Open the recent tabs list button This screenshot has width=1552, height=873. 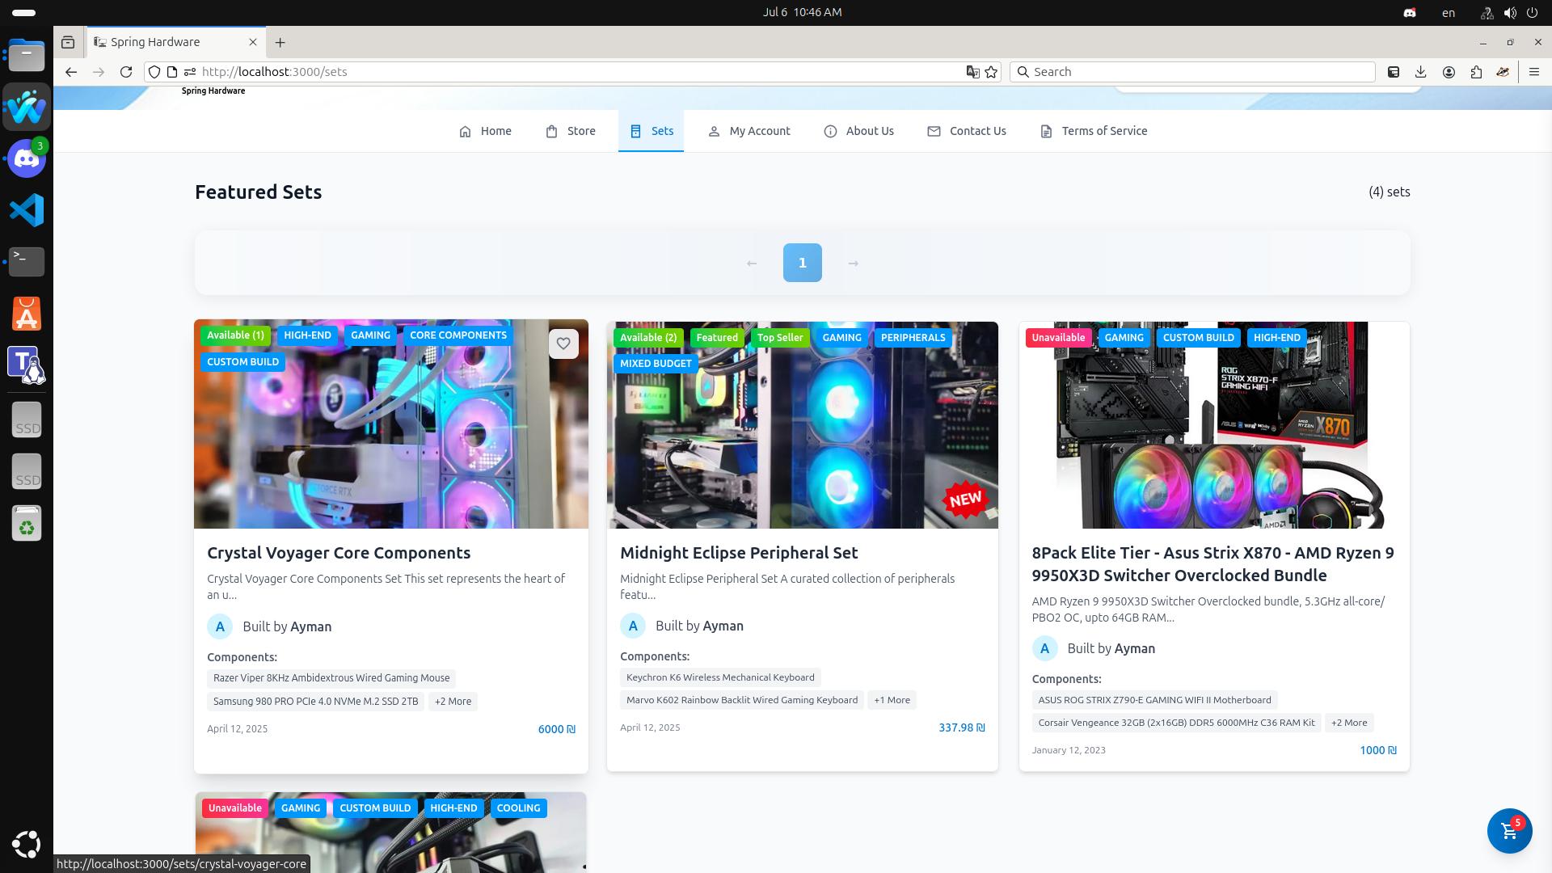click(x=68, y=42)
